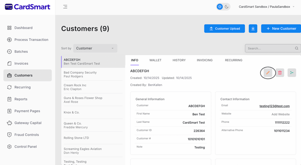
Task: Open Recurring in the sidebar
Action: (27, 87)
